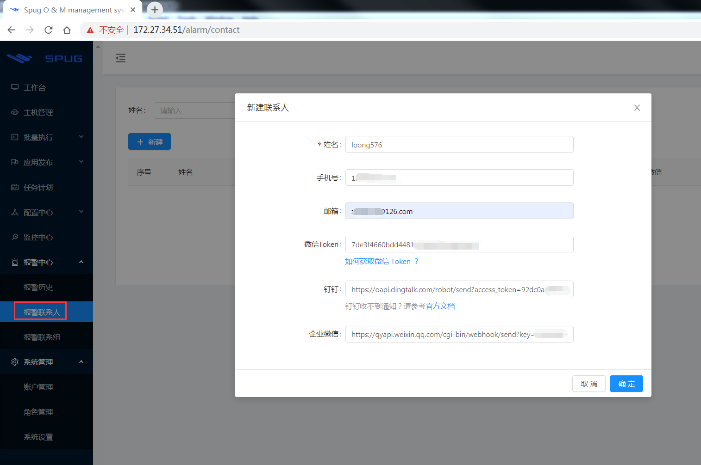701x465 pixels.
Task: Click the 工作台 monitor icon
Action: [15, 87]
